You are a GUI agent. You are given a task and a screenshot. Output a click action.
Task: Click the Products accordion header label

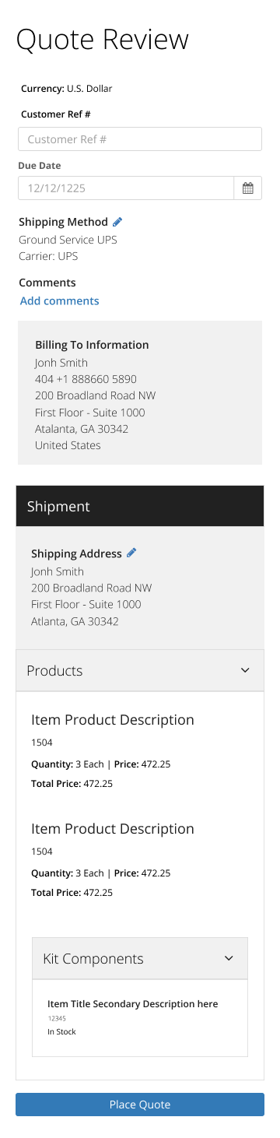point(54,670)
